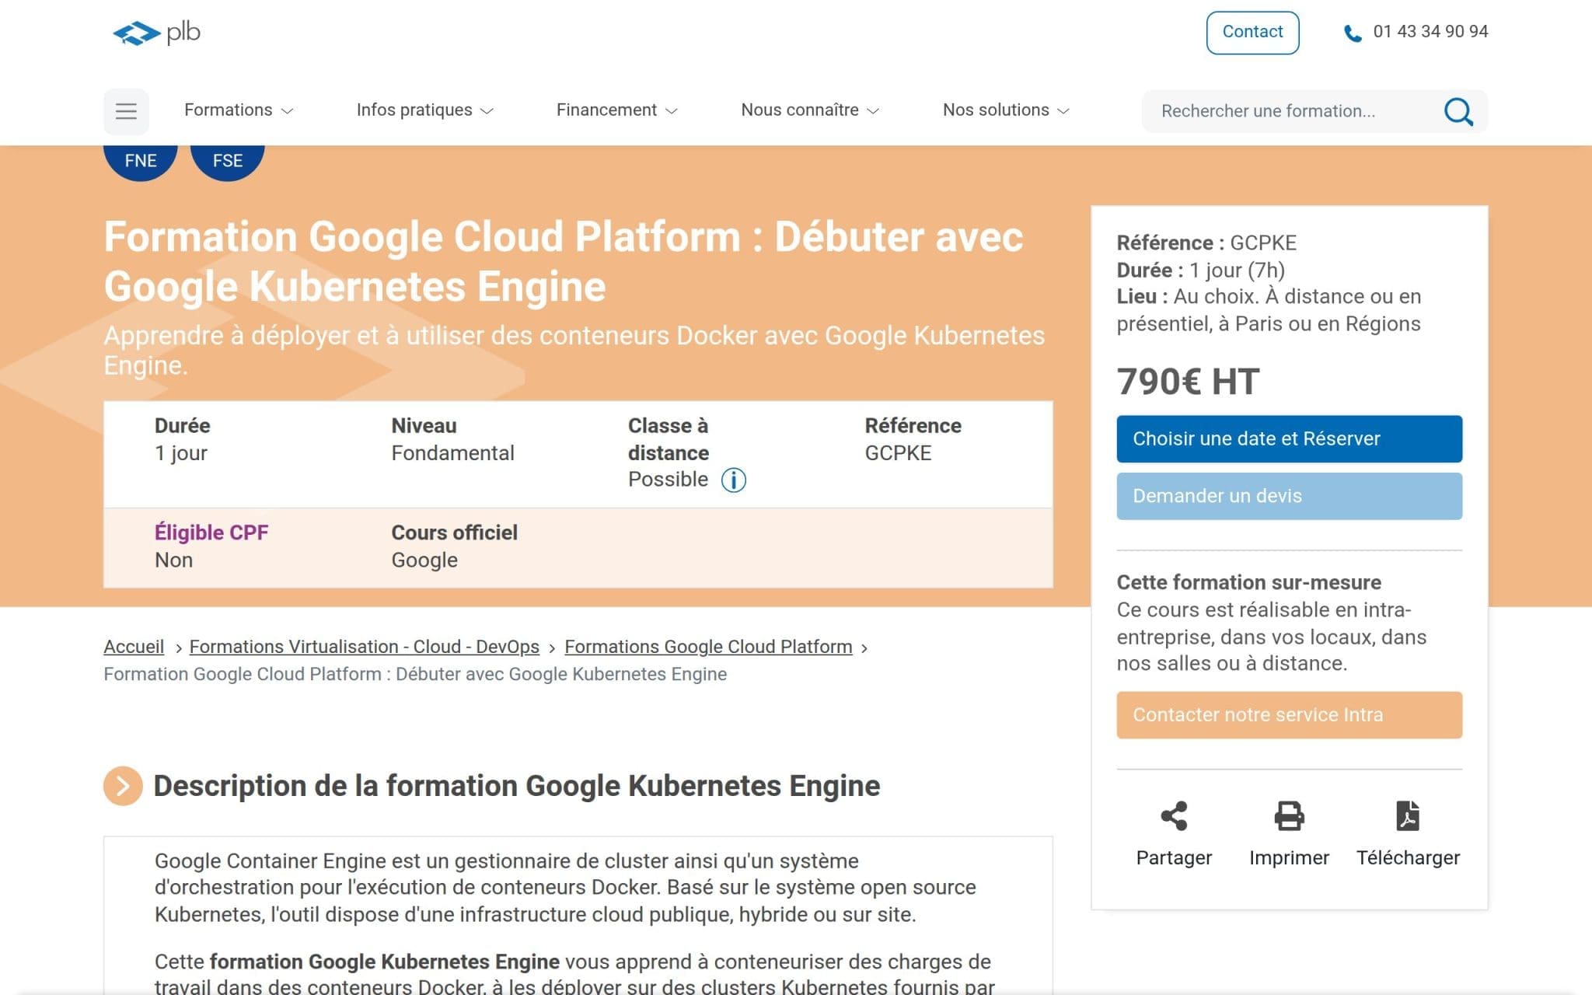Click the Cette formation sur-mesure heading

tap(1248, 582)
